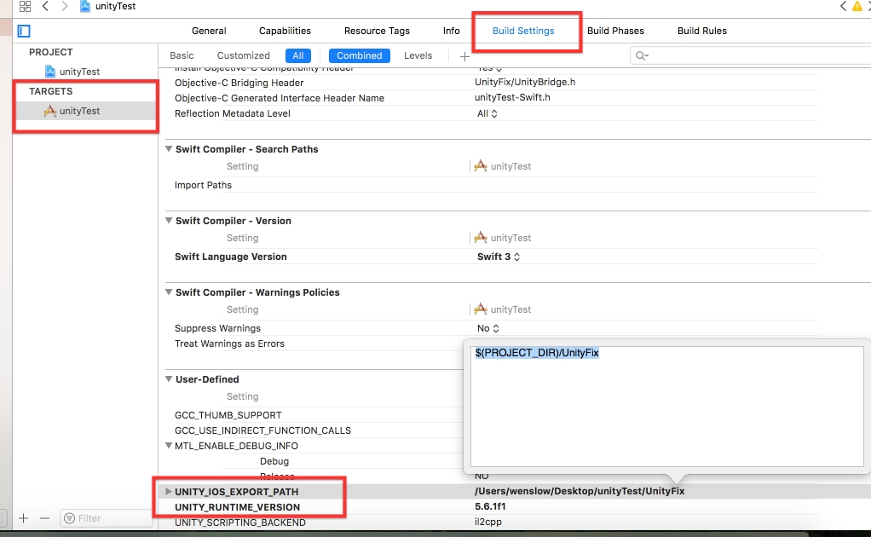
Task: Open the Resource Tags tab
Action: (378, 31)
